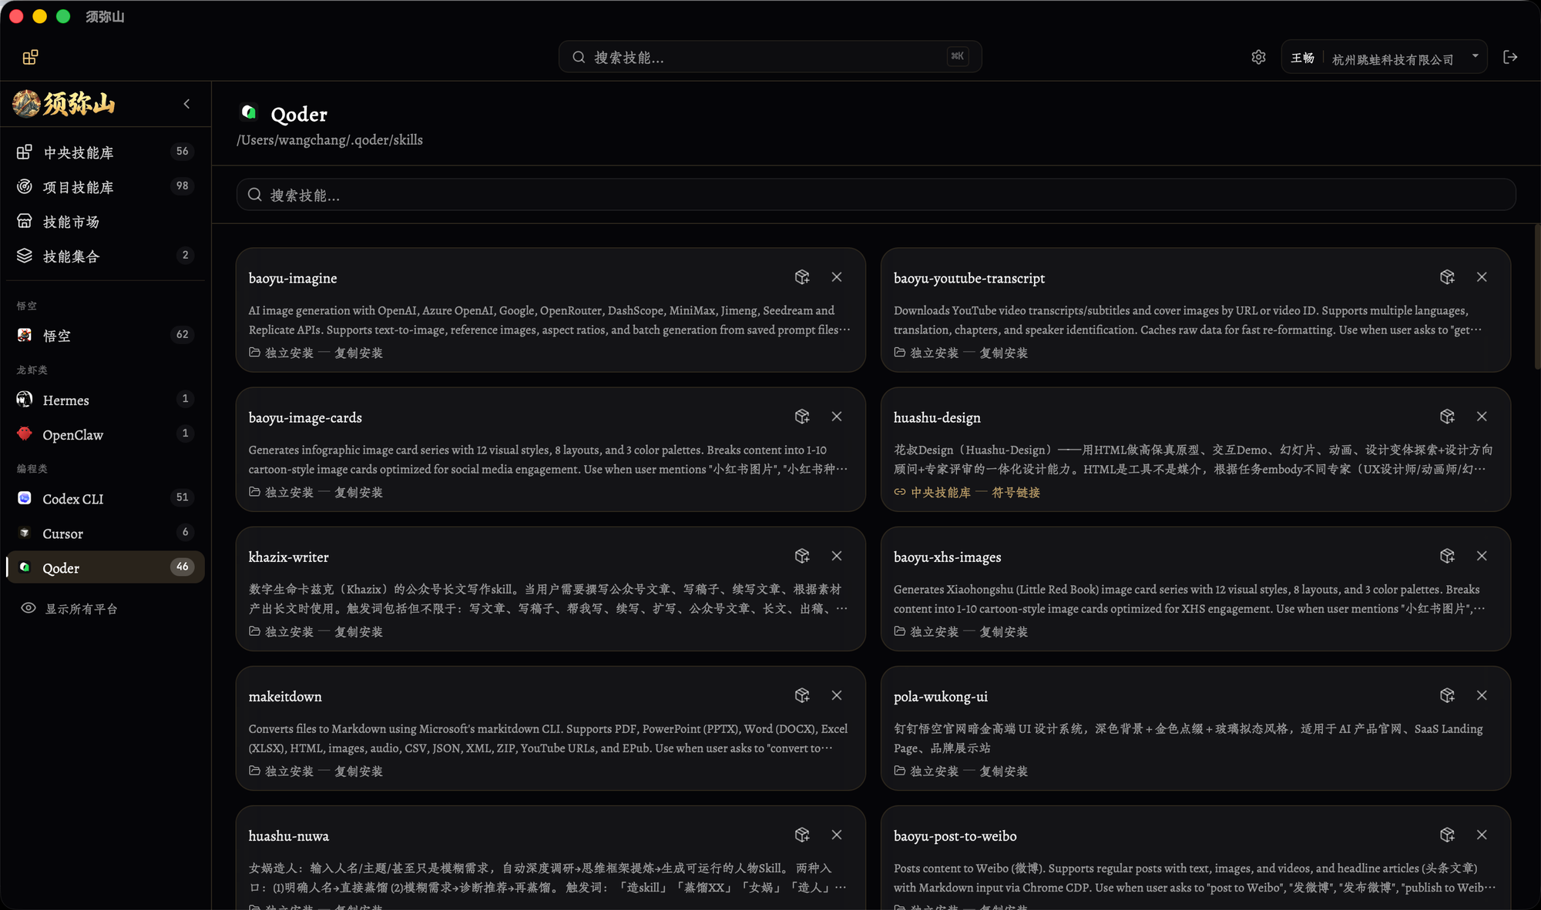This screenshot has width=1541, height=910.
Task: Click the khazix-writer skill title
Action: click(x=288, y=557)
